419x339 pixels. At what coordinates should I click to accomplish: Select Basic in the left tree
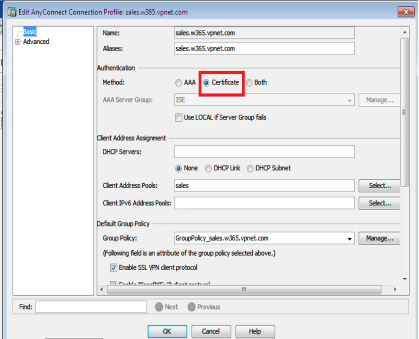[x=30, y=32]
